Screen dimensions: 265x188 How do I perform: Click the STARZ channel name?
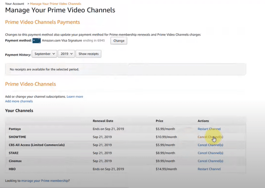tap(13, 153)
